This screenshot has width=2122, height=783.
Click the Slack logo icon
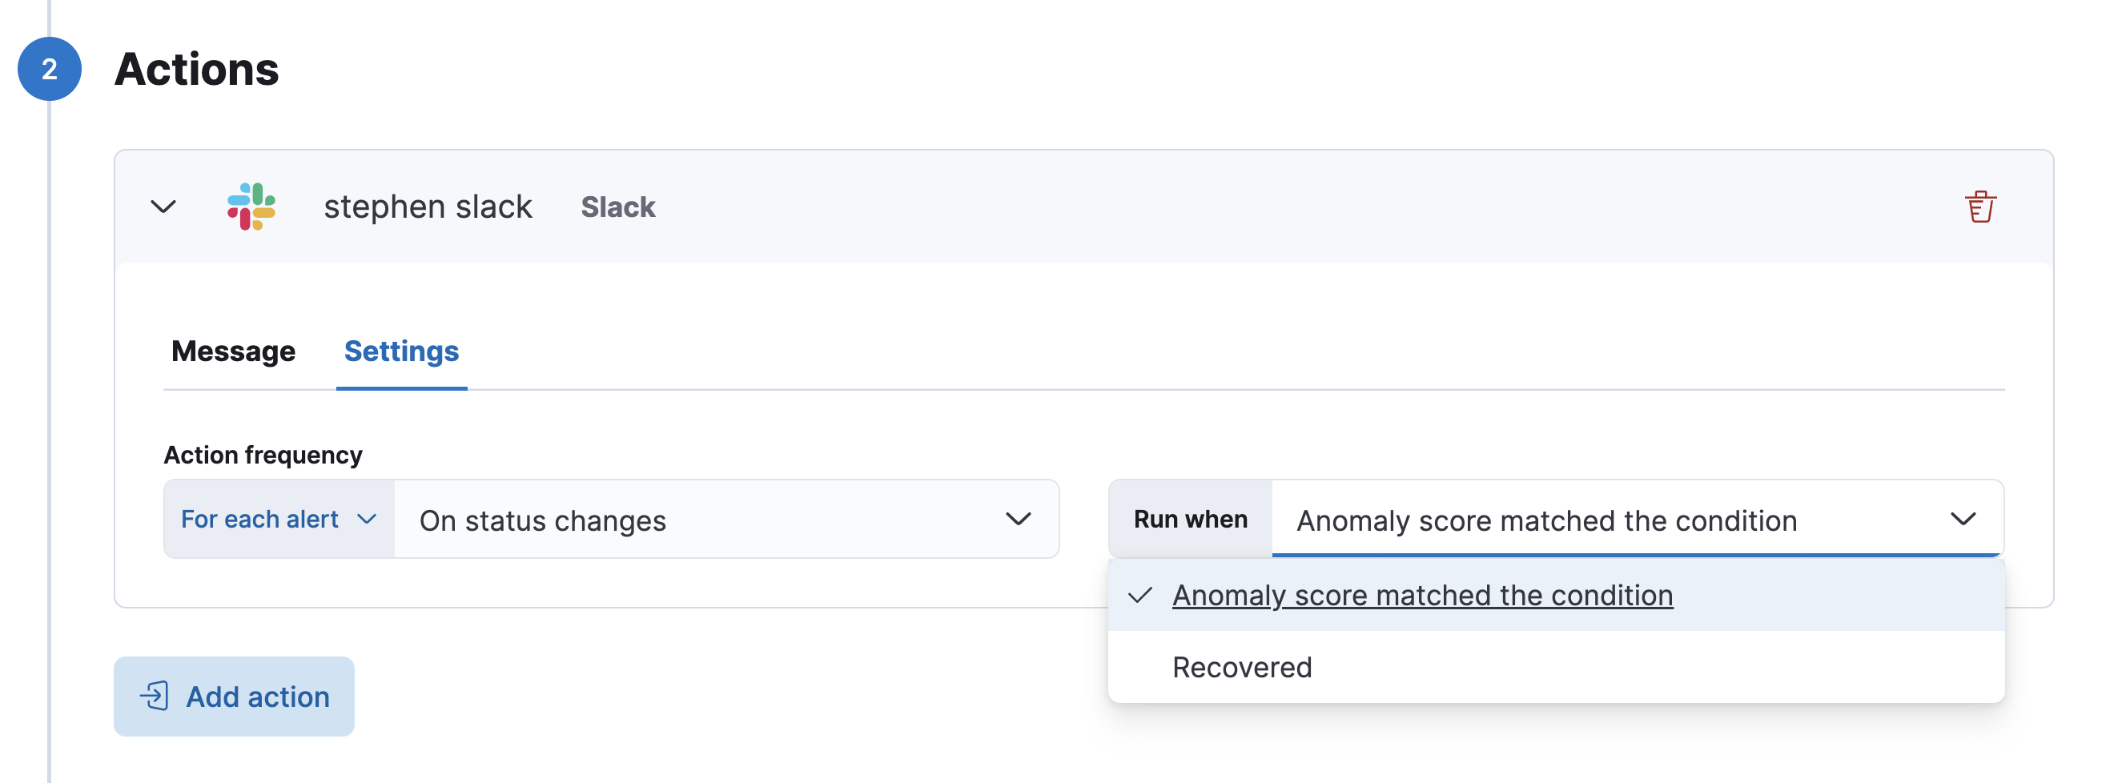(251, 207)
